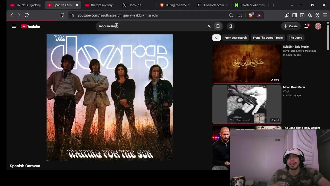Image resolution: width=330 pixels, height=186 pixels.
Task: View site information icon in address bar
Action: [x=72, y=15]
